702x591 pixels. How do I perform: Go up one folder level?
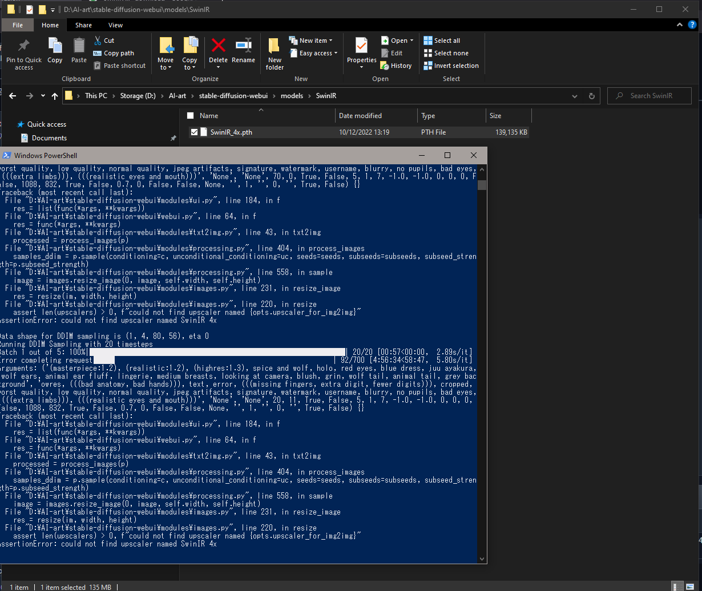[x=55, y=96]
